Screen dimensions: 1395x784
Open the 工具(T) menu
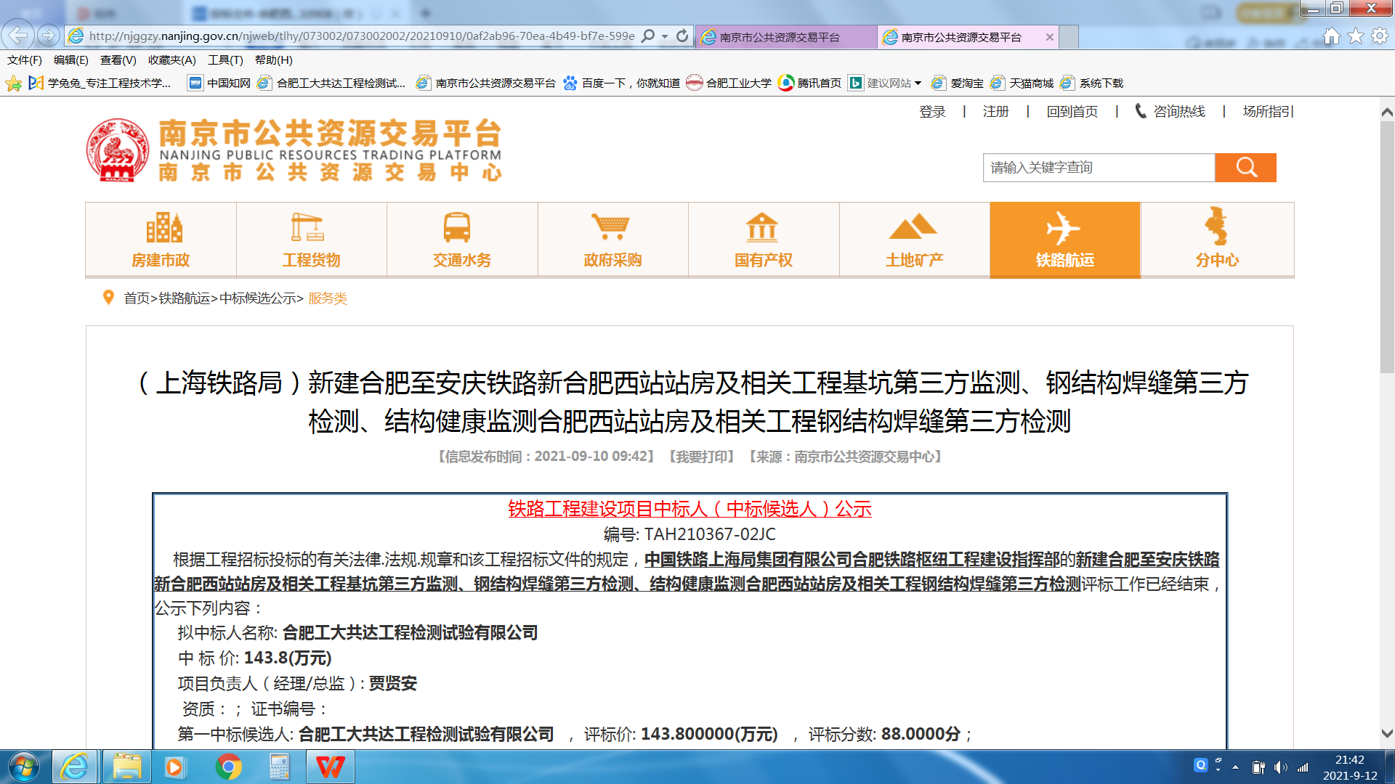(225, 60)
